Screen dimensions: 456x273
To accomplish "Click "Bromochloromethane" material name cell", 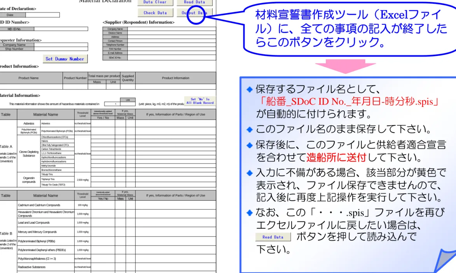I will point(57,170).
